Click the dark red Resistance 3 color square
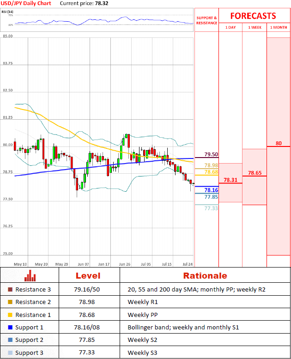 pos(11,290)
